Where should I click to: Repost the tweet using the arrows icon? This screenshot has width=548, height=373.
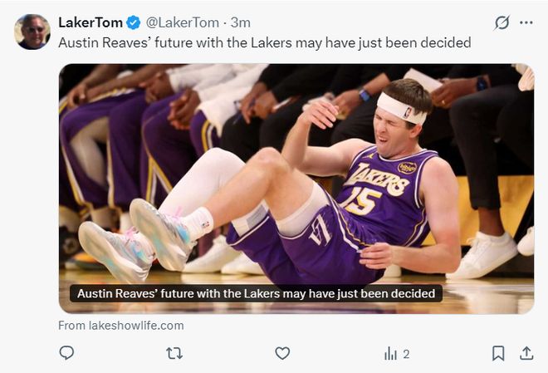(x=174, y=353)
